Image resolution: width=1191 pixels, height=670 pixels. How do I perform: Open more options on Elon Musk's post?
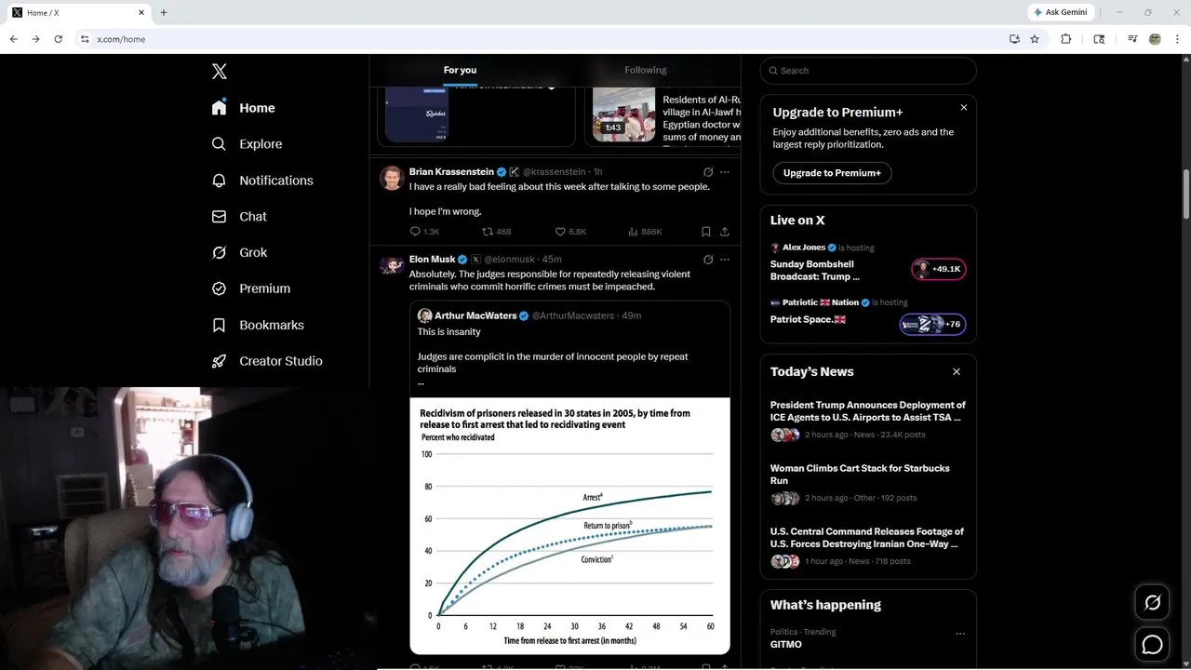point(725,260)
